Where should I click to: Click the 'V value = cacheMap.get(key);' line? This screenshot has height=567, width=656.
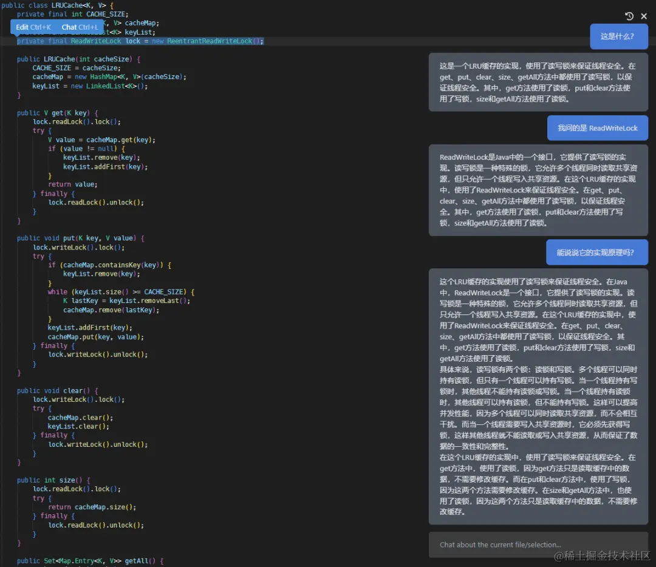coord(101,140)
